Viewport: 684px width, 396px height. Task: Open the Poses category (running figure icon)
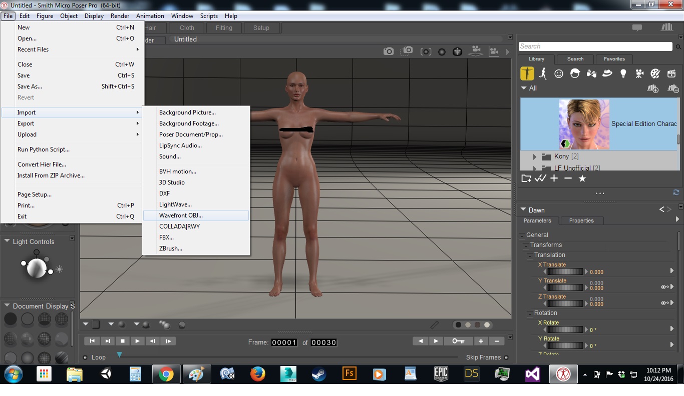click(x=543, y=73)
